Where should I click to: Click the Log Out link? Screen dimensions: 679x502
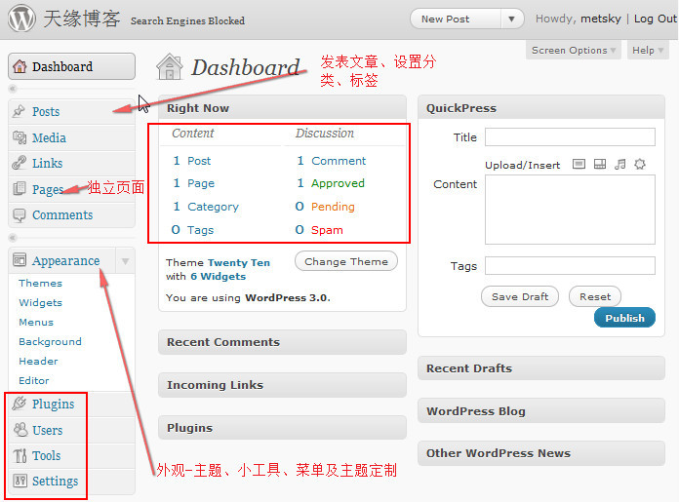click(x=656, y=19)
